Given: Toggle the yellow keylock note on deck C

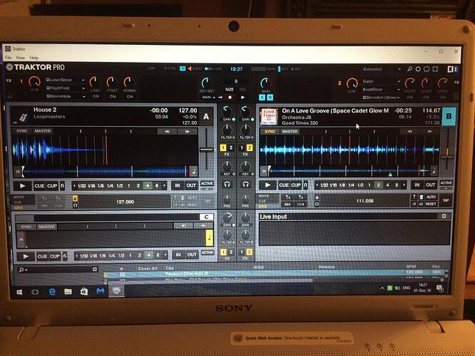Looking at the screenshot, I should click(x=209, y=238).
